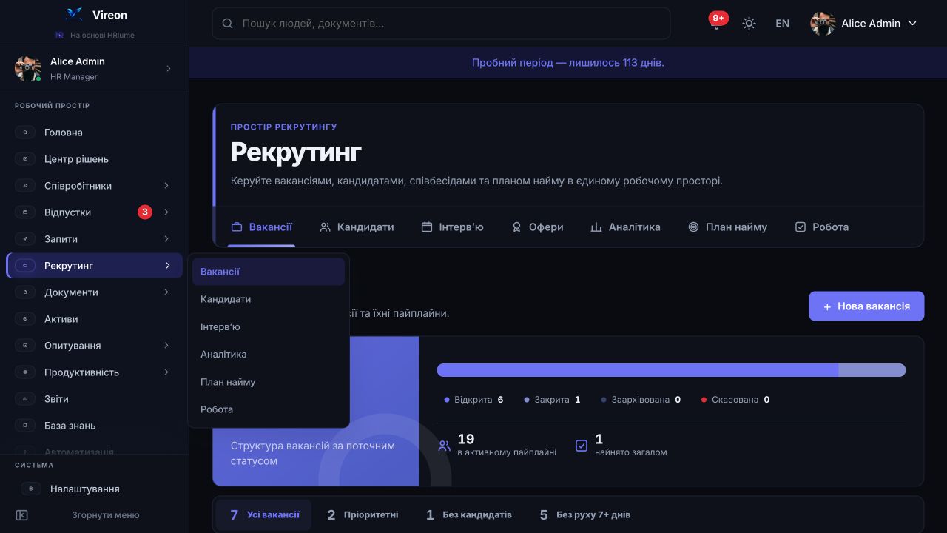Screen dimensions: 947x533
Task: Click Головна sidebar icon
Action: (x=25, y=133)
